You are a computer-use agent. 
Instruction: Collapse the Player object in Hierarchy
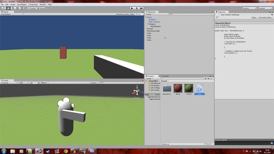pyautogui.click(x=146, y=17)
